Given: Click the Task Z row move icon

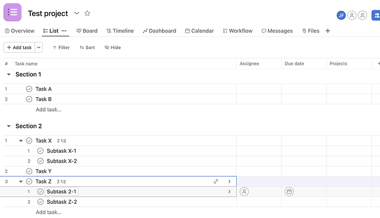Looking at the screenshot, I should pyautogui.click(x=216, y=182).
